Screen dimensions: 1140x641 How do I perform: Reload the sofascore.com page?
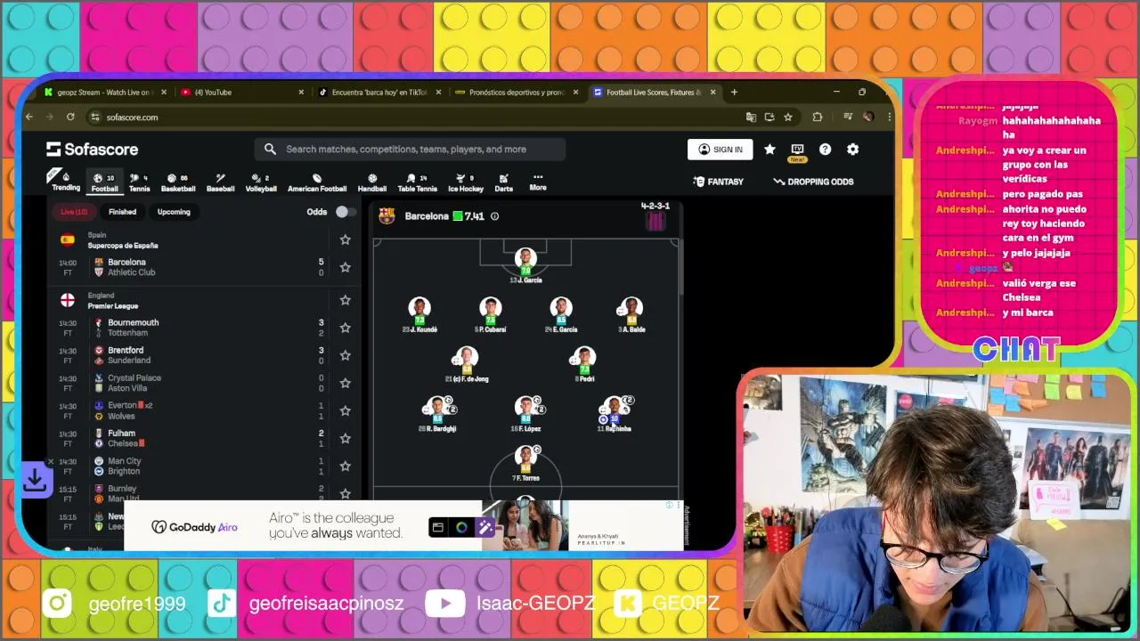point(70,117)
